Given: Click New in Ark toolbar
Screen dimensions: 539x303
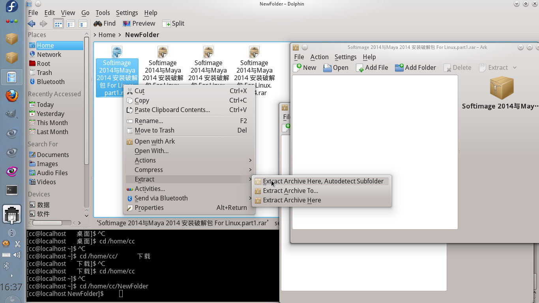Looking at the screenshot, I should 305,67.
